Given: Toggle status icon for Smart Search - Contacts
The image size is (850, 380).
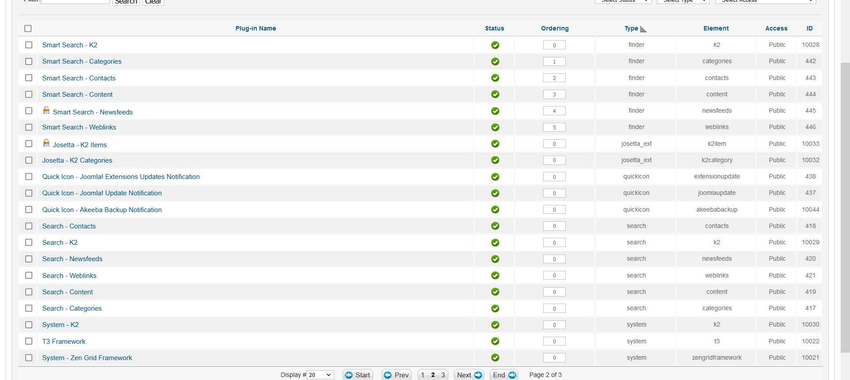Looking at the screenshot, I should point(495,78).
